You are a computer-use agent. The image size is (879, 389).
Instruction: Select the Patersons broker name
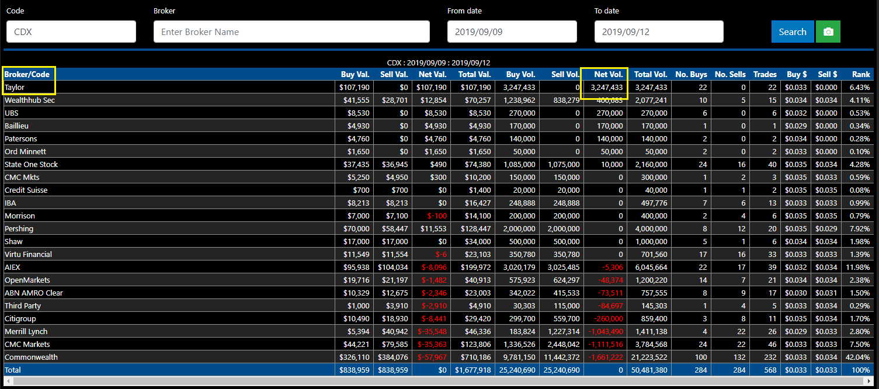pyautogui.click(x=20, y=138)
